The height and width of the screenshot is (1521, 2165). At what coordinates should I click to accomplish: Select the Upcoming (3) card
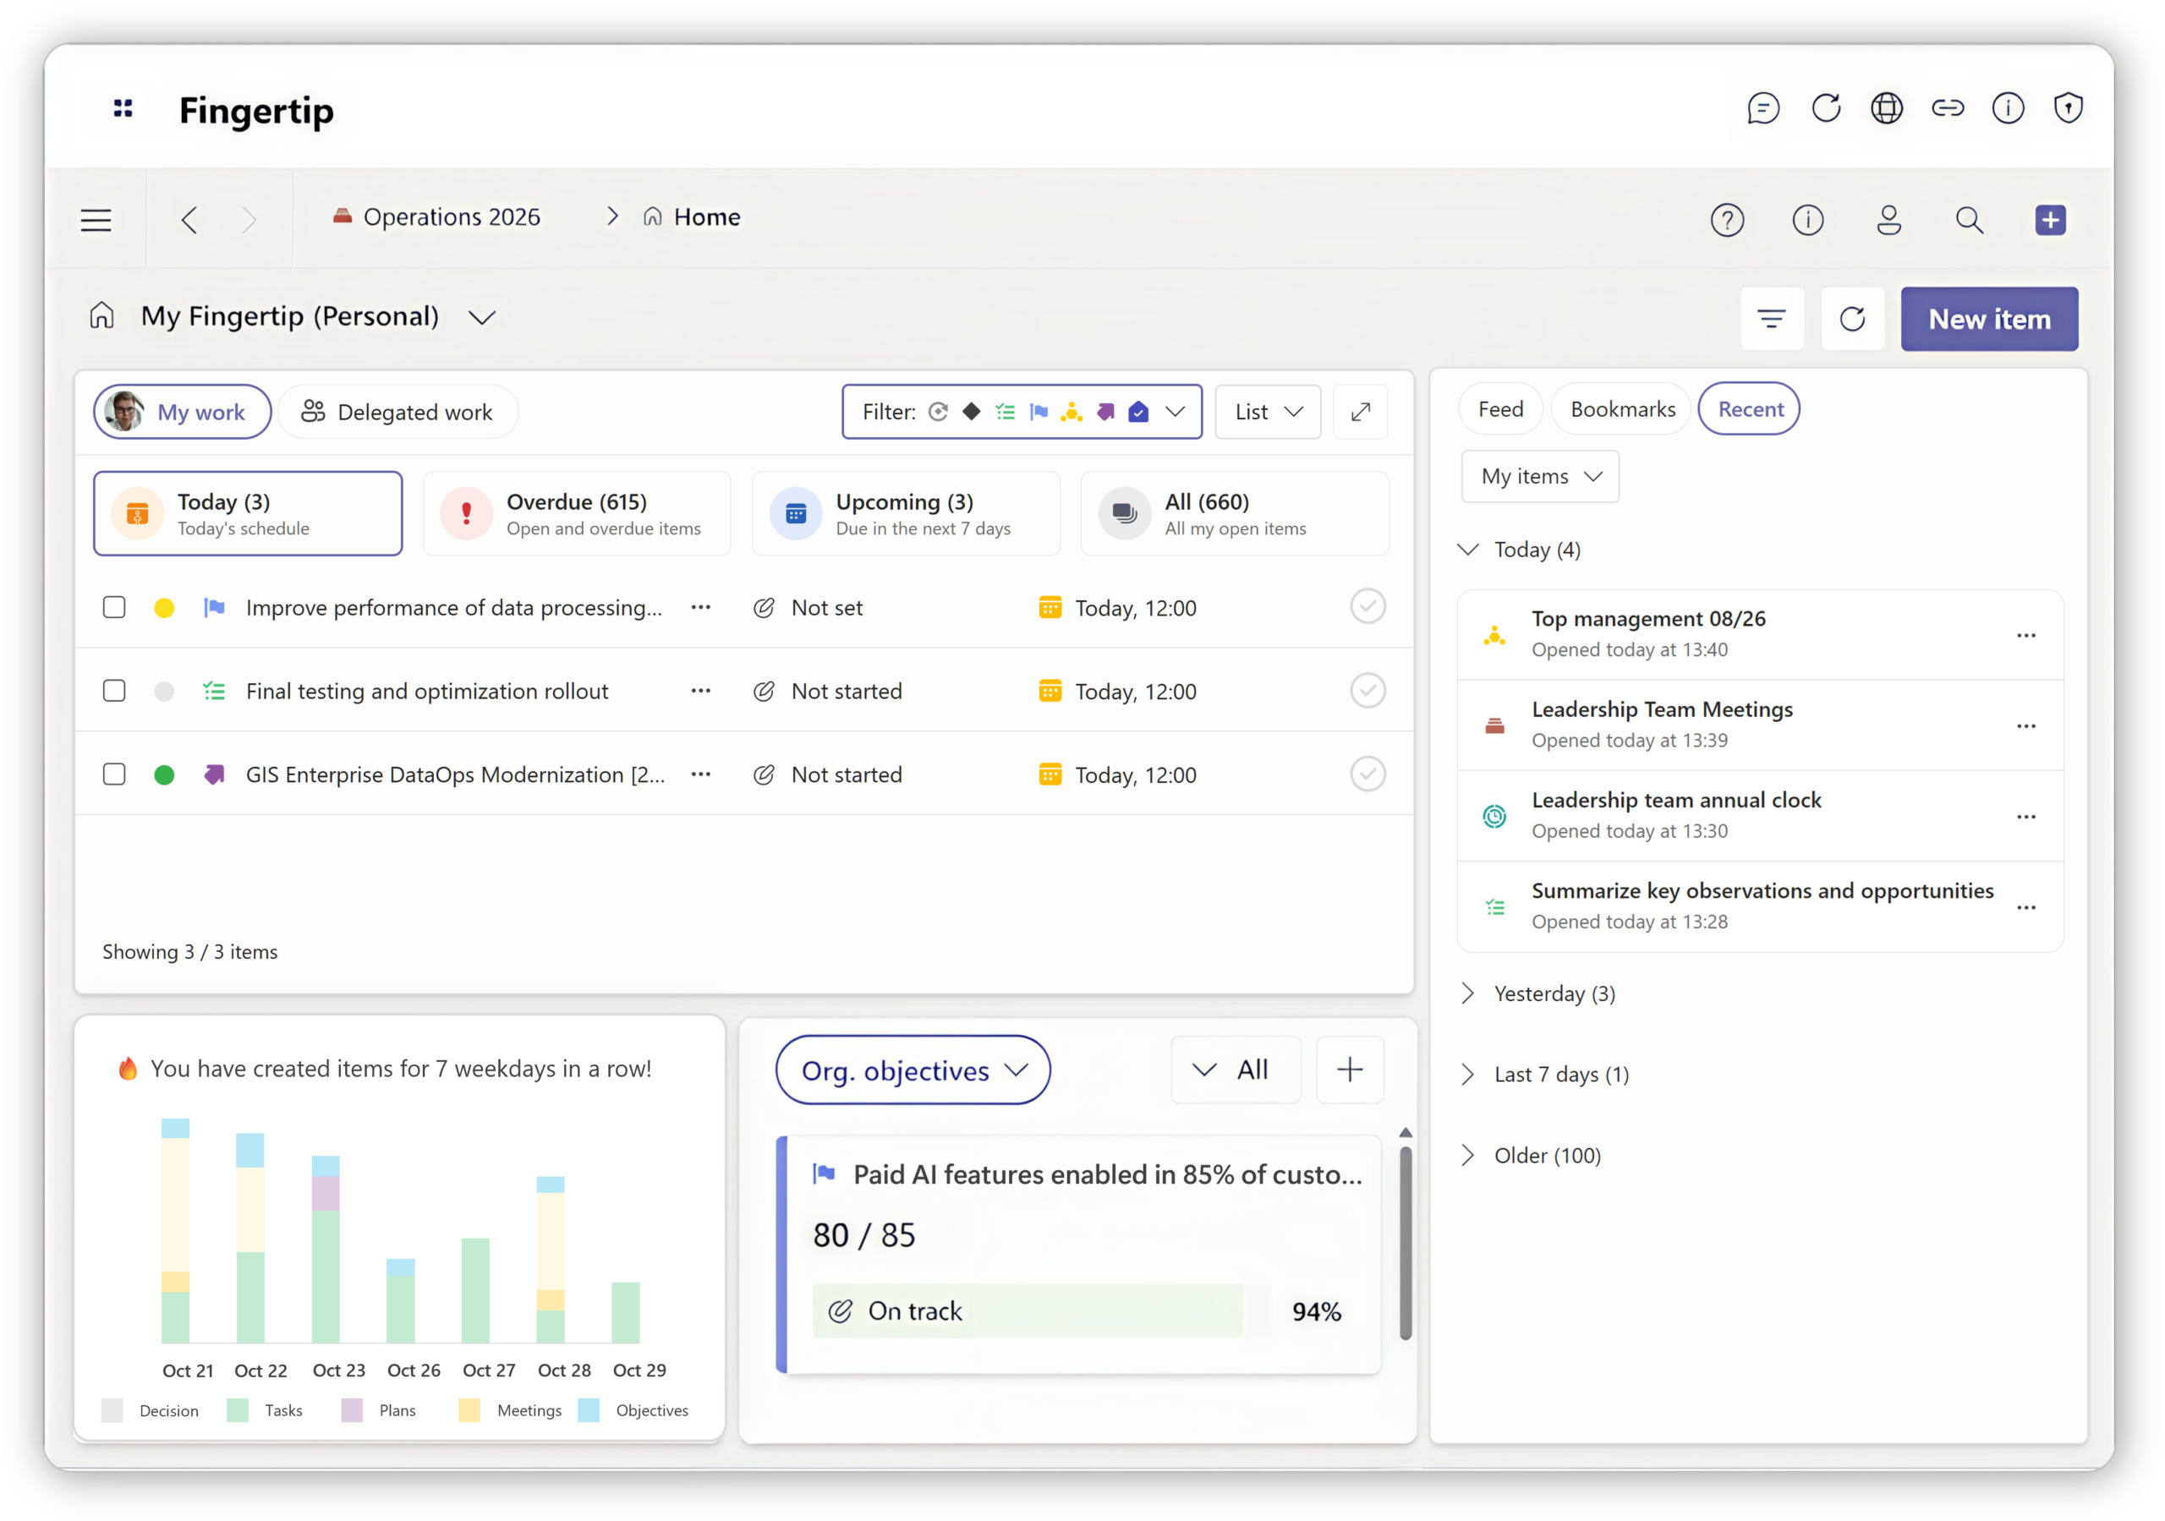coord(906,514)
